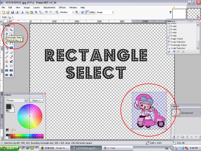Screen dimensions: 201x151
Task: Select the Ellipse shape tool
Action: [7, 75]
